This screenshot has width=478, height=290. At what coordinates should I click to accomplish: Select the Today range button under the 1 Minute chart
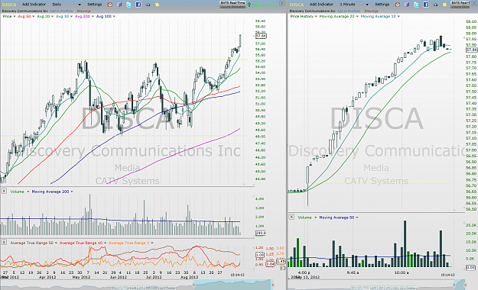pyautogui.click(x=411, y=288)
